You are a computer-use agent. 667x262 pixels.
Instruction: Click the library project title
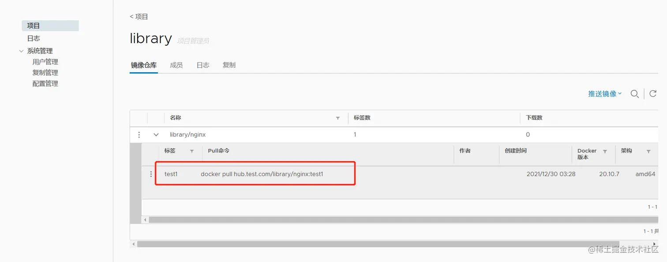click(x=150, y=38)
